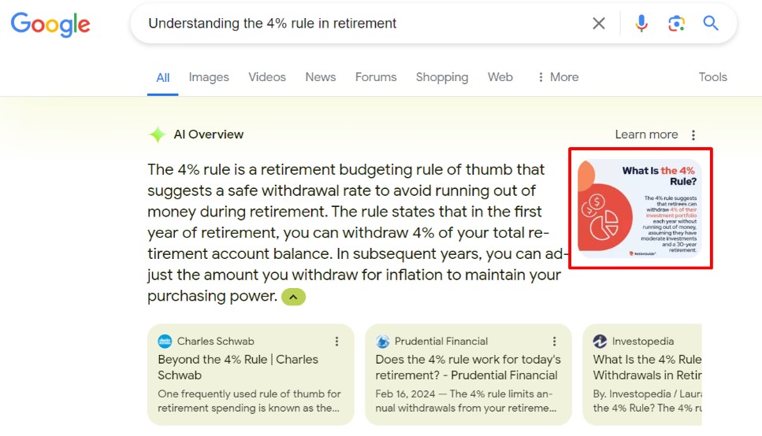Screen dimensions: 762x436
Task: Open Charles Schwab card options menu
Action: tap(336, 342)
